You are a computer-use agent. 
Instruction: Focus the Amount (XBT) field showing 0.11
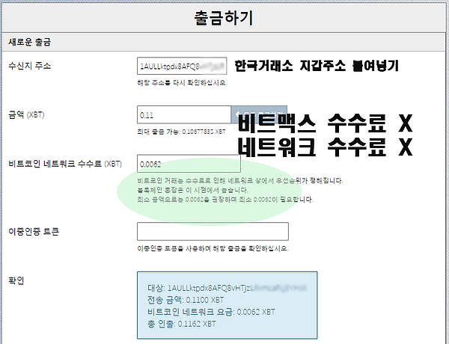[x=183, y=115]
